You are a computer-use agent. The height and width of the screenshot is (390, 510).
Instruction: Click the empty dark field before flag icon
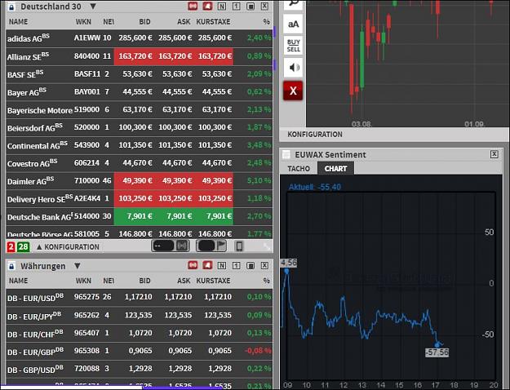click(x=206, y=246)
